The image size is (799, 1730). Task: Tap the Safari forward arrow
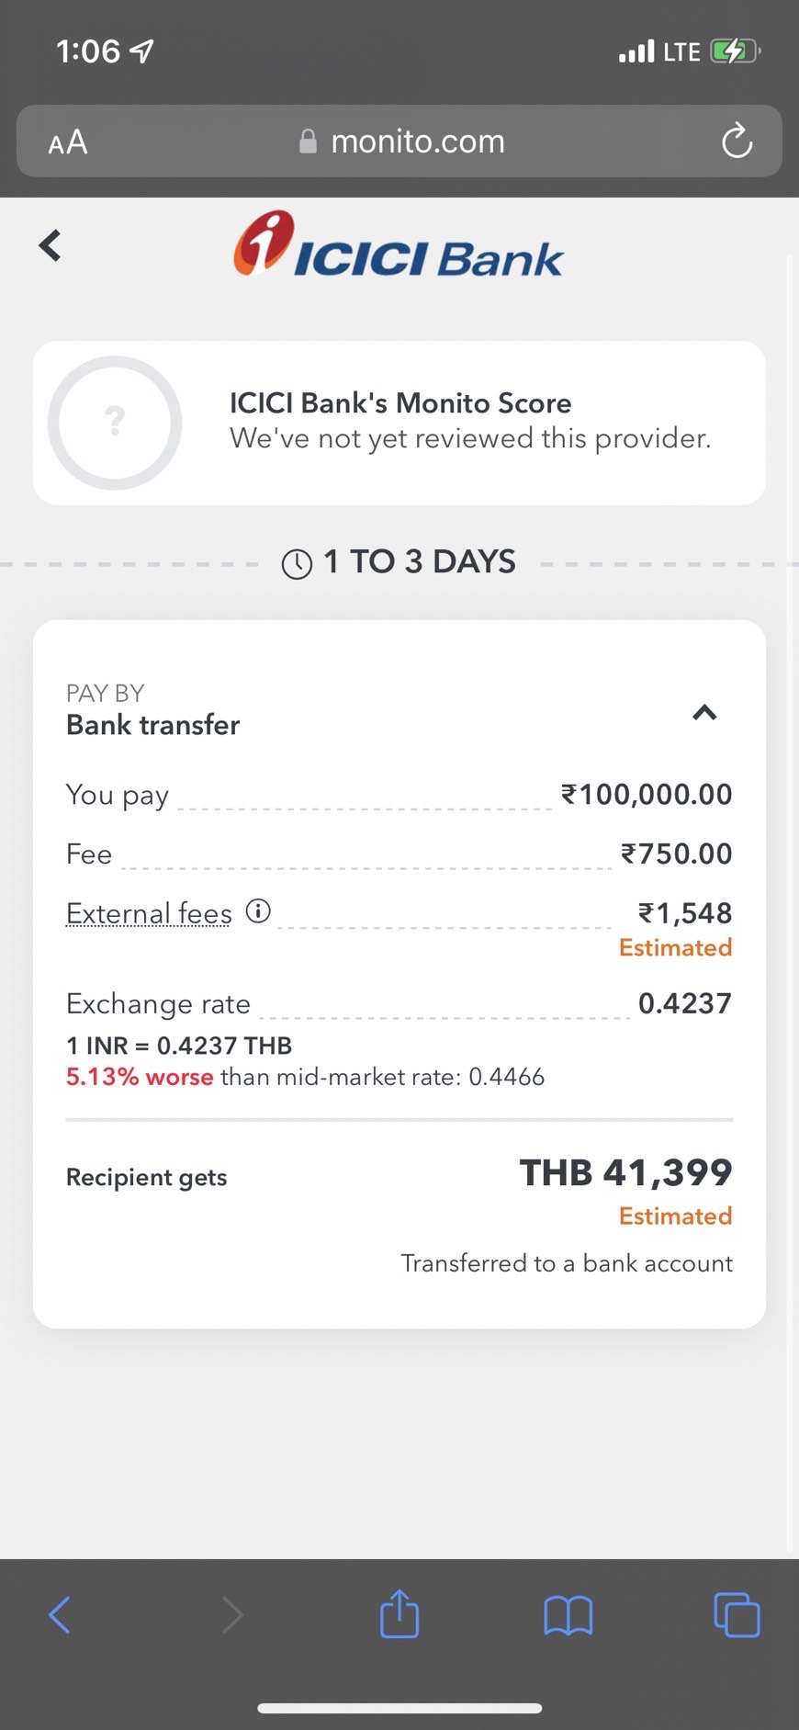[231, 1615]
